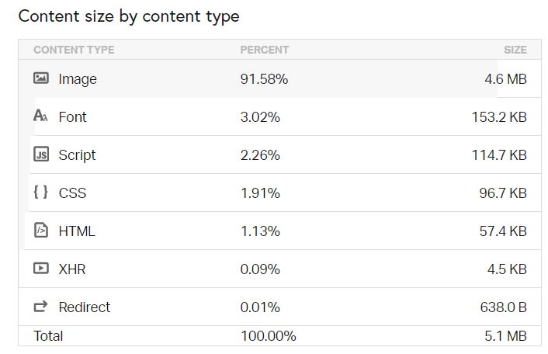Click the Content size by content type heading
Viewport: 548px width, 354px height.
(129, 16)
